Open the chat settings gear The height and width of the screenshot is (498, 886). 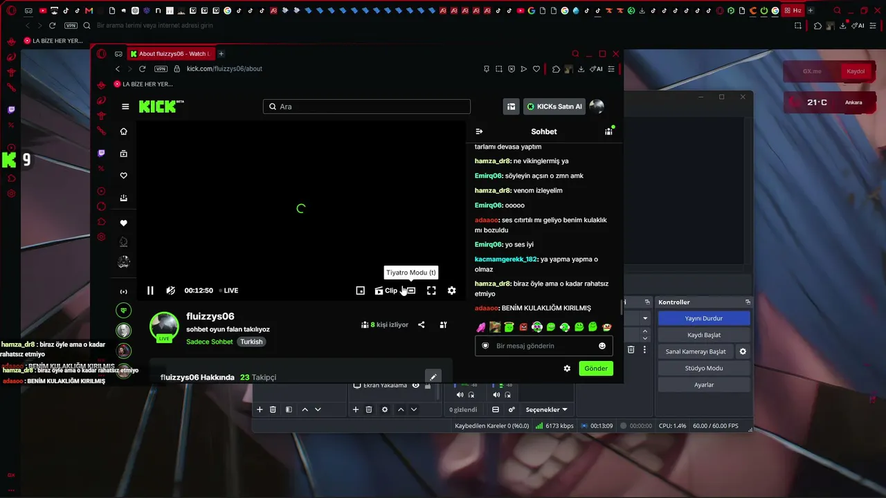click(567, 369)
